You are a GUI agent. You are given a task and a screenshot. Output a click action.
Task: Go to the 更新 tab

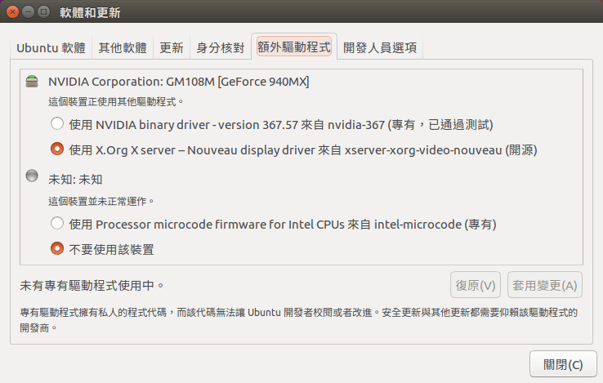tap(172, 47)
